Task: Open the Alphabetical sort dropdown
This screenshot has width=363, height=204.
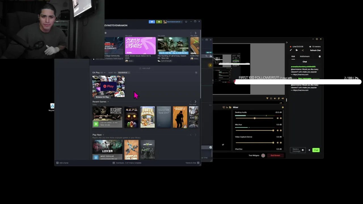Action: point(124,73)
